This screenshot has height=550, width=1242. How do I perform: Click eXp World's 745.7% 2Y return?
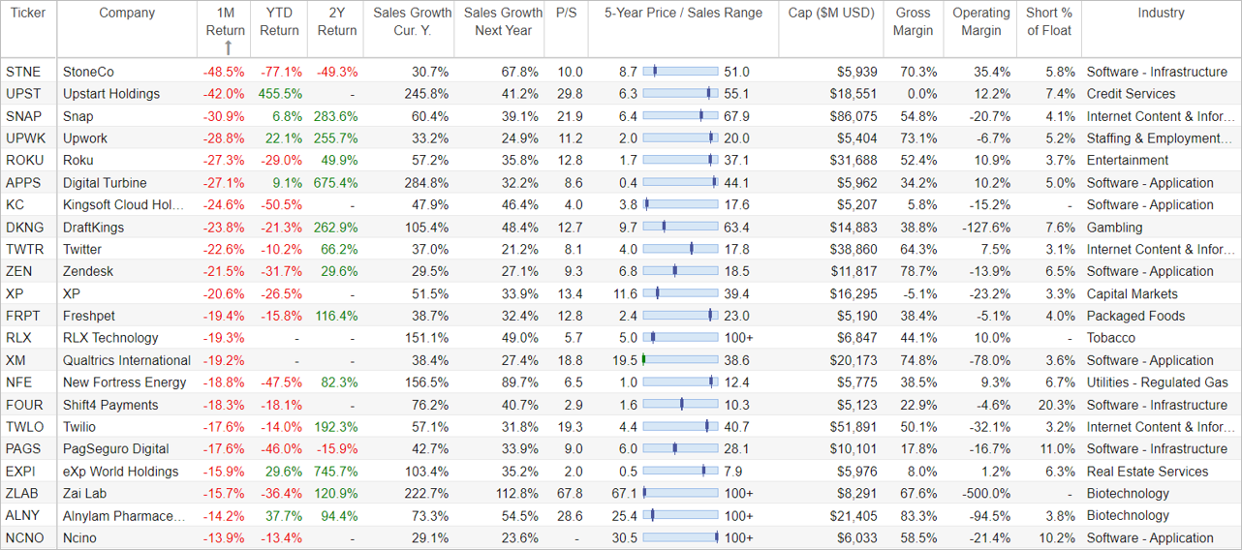335,472
